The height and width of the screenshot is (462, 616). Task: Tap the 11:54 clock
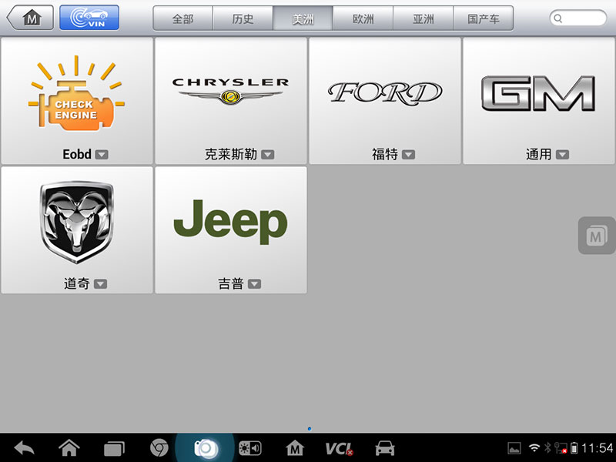(598, 448)
